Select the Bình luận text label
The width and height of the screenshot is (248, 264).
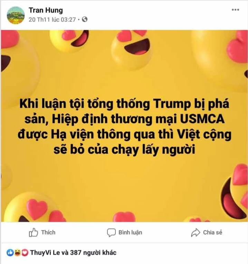point(130,232)
